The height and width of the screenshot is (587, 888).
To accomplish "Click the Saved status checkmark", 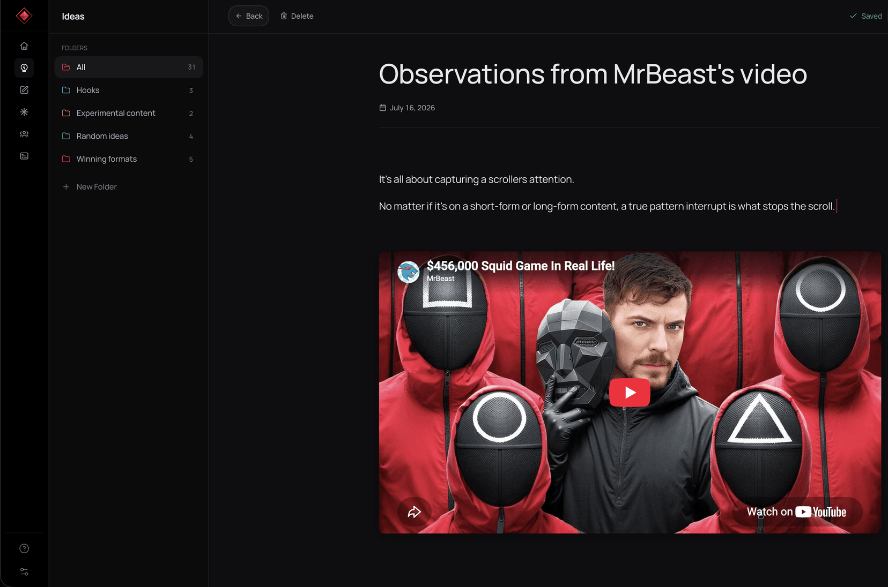I will coord(853,16).
